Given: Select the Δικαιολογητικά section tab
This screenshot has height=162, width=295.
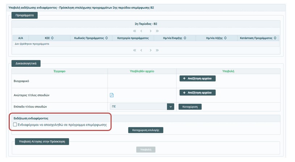Looking at the screenshot, I should (x=26, y=63).
